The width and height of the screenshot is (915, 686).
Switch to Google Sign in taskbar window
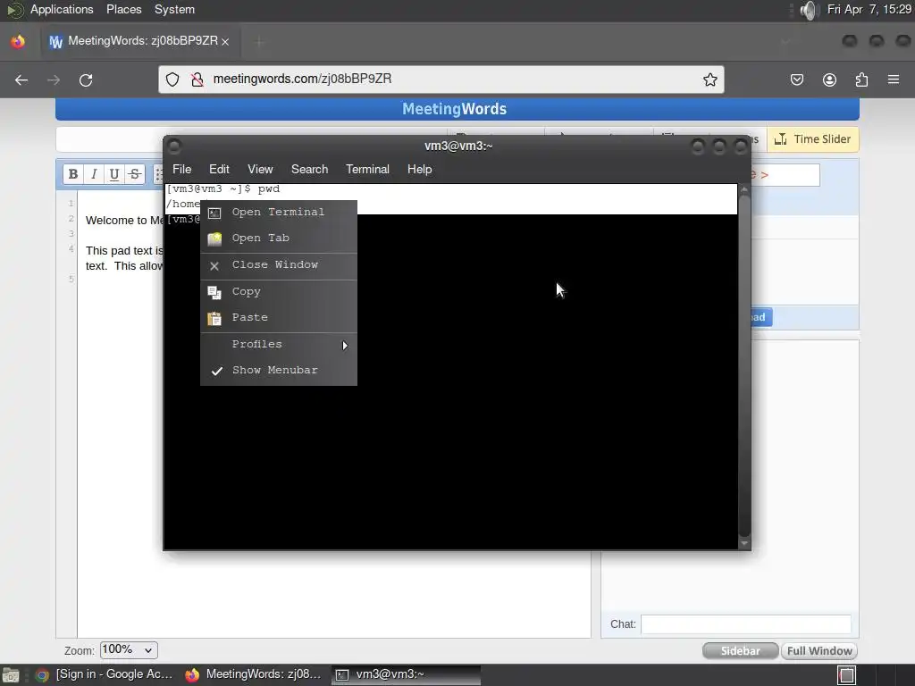[x=106, y=674]
